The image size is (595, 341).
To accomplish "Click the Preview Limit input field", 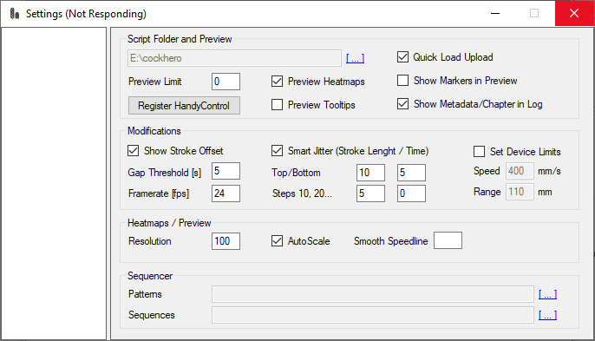I will pos(226,82).
